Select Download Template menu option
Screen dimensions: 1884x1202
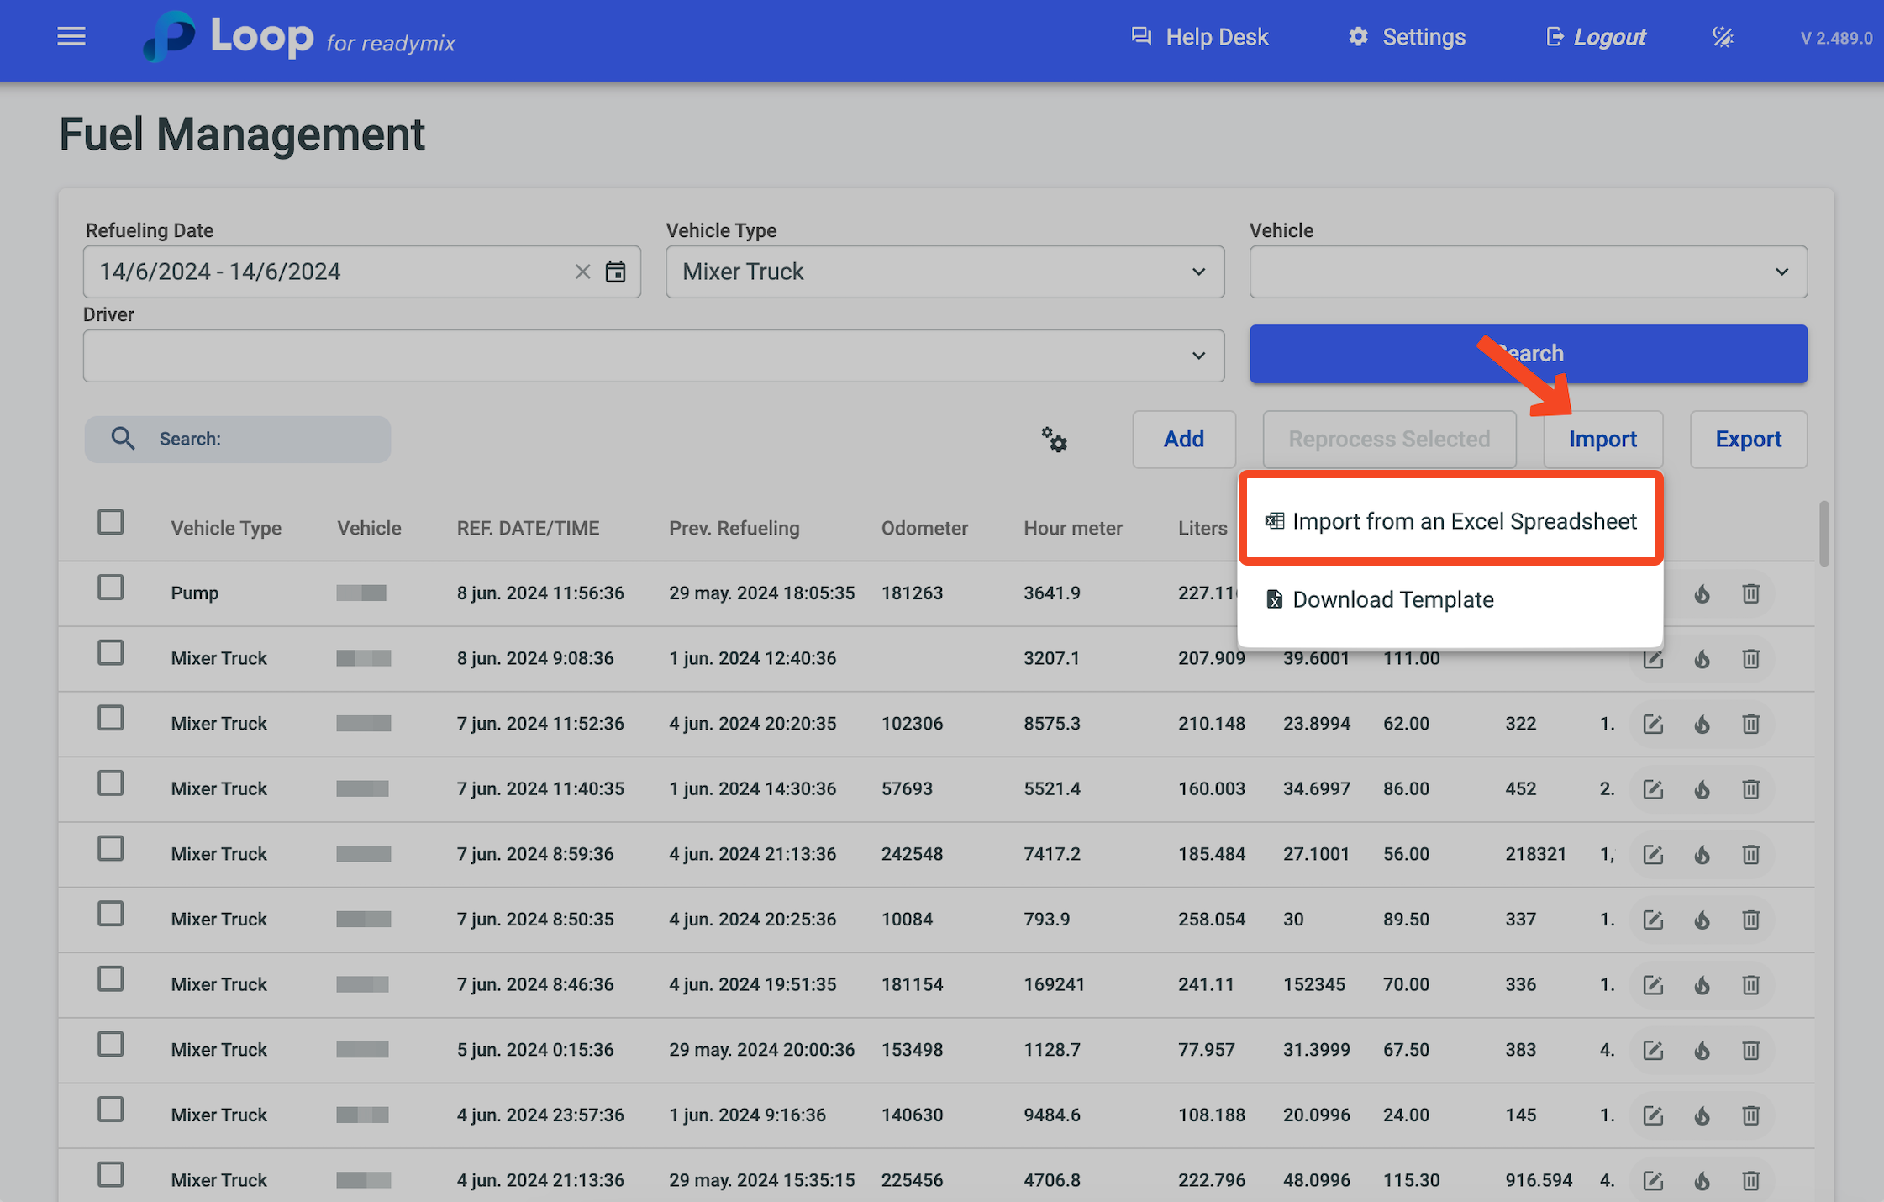1392,599
